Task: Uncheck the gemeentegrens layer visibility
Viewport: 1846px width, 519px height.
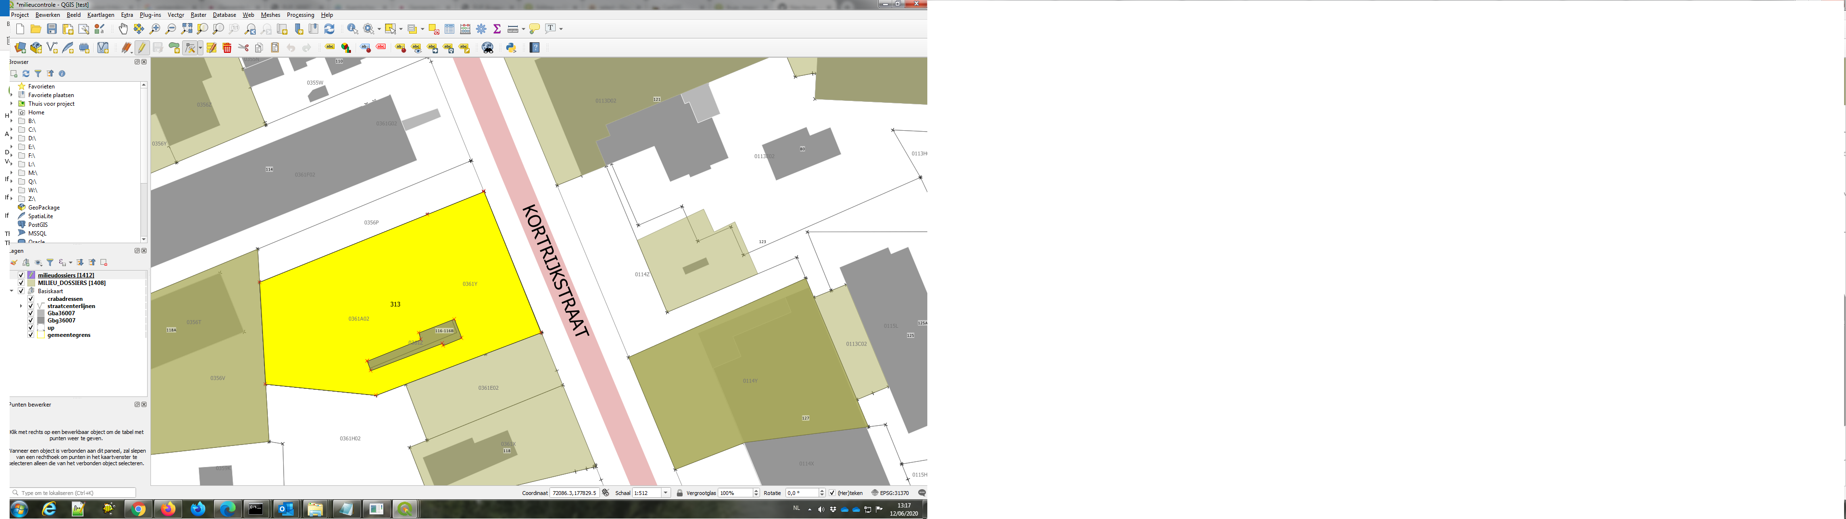Action: pyautogui.click(x=31, y=335)
